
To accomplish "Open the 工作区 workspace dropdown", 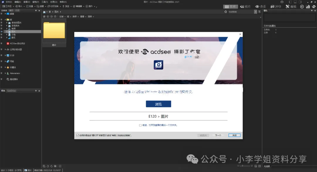I will tap(8, 6).
